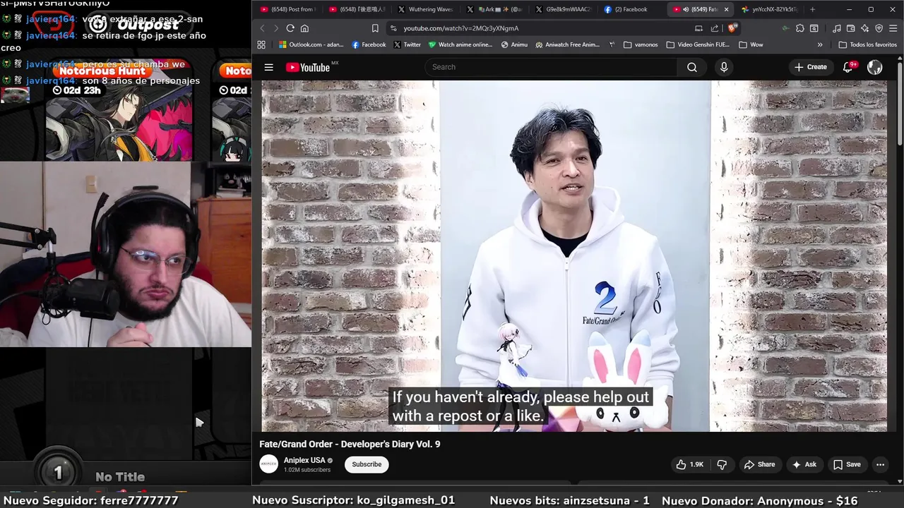904x508 pixels.
Task: Open the browser music note media control
Action: 836,28
